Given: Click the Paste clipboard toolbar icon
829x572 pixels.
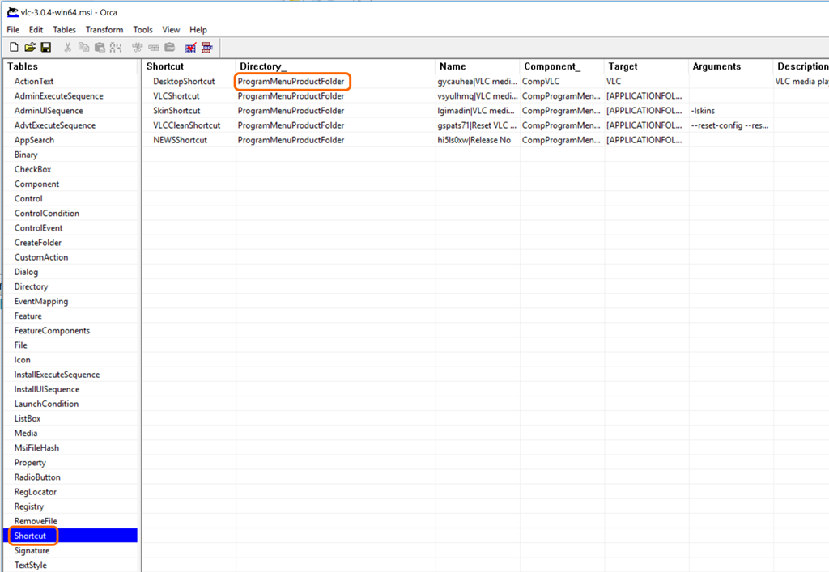Looking at the screenshot, I should coord(100,48).
